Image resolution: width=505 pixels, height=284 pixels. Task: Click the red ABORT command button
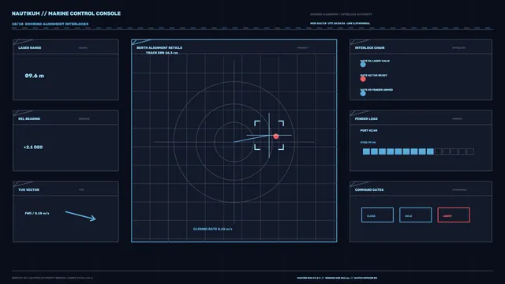click(454, 215)
